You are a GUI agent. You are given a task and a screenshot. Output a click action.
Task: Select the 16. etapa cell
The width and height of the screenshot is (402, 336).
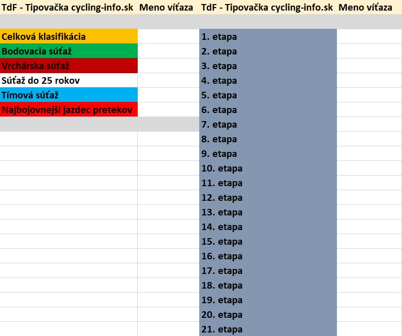point(268,256)
